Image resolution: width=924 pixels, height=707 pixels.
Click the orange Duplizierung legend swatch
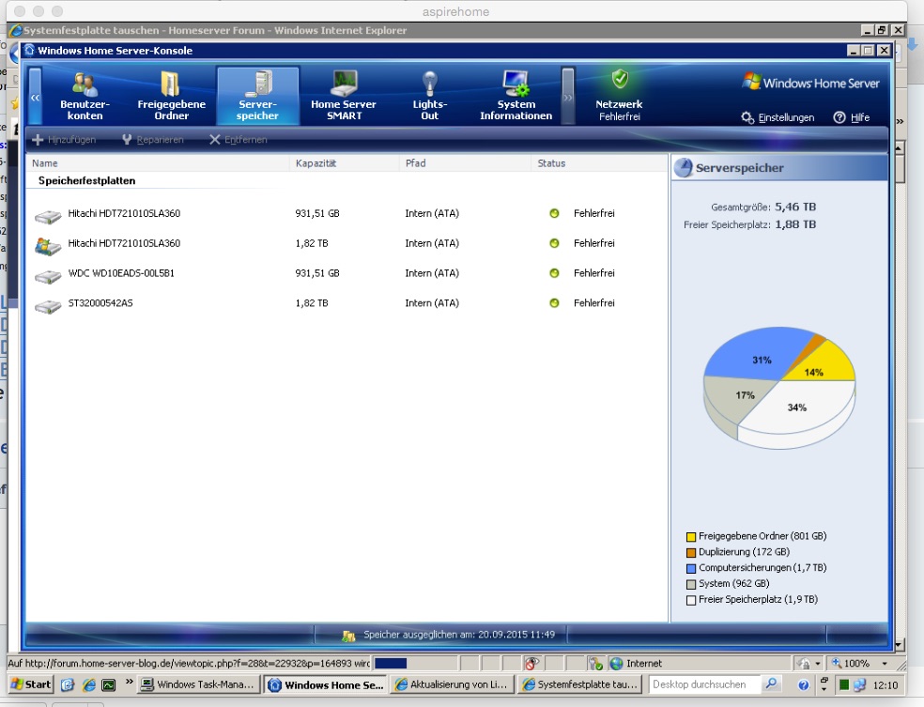coord(690,553)
